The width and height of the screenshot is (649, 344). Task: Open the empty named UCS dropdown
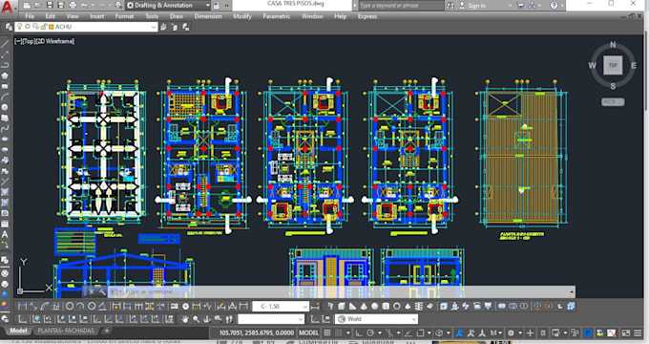tap(271, 319)
